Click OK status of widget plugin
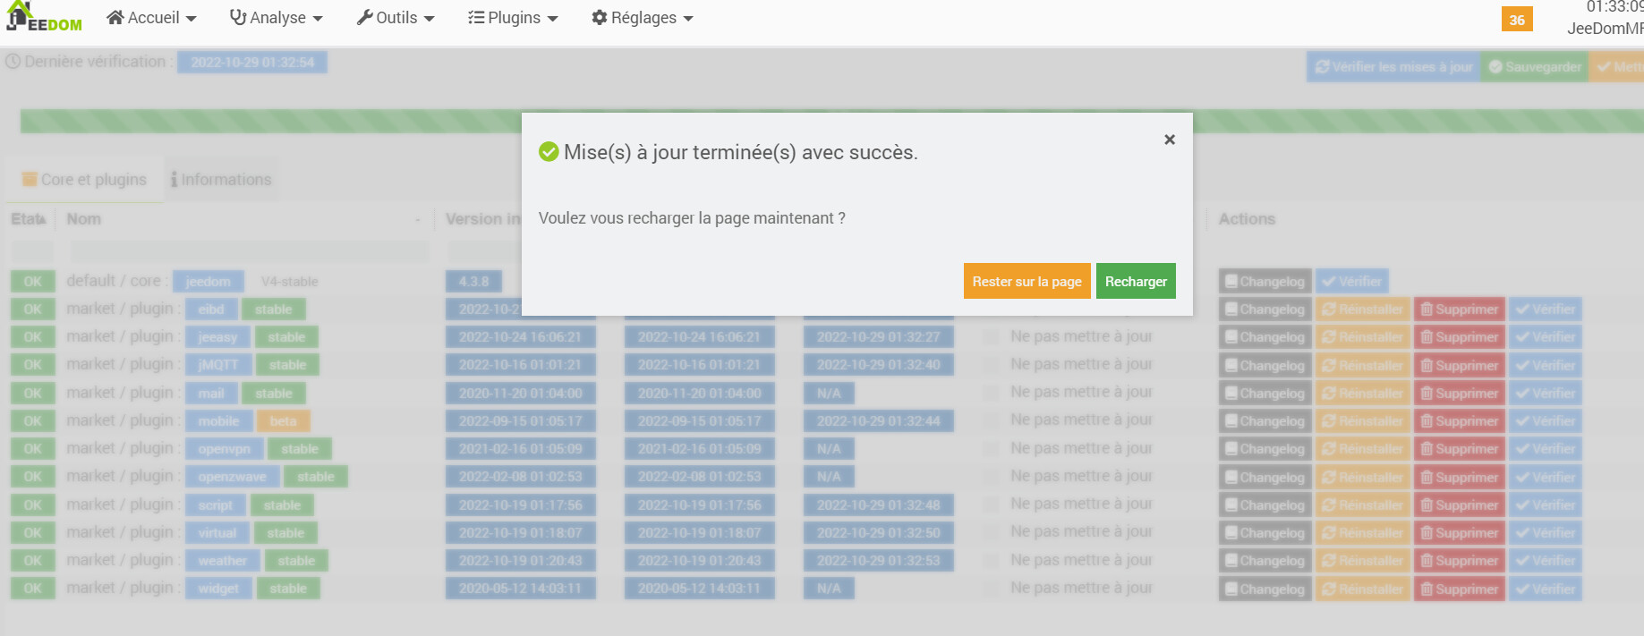Screen dimensions: 1644x636 [x=32, y=589]
